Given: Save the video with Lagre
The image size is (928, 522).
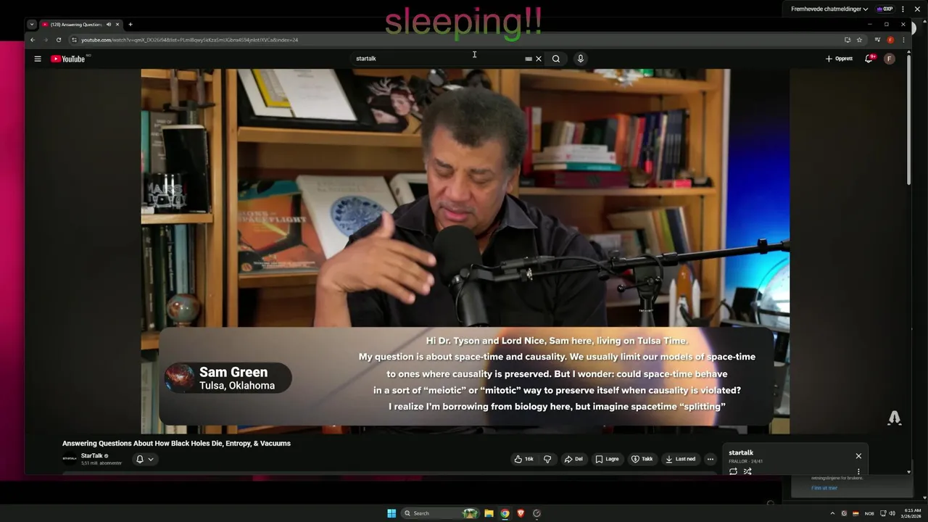Looking at the screenshot, I should point(608,459).
